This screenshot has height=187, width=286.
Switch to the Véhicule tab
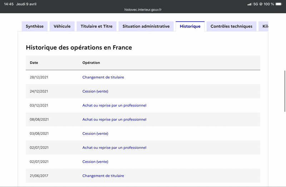pos(62,26)
